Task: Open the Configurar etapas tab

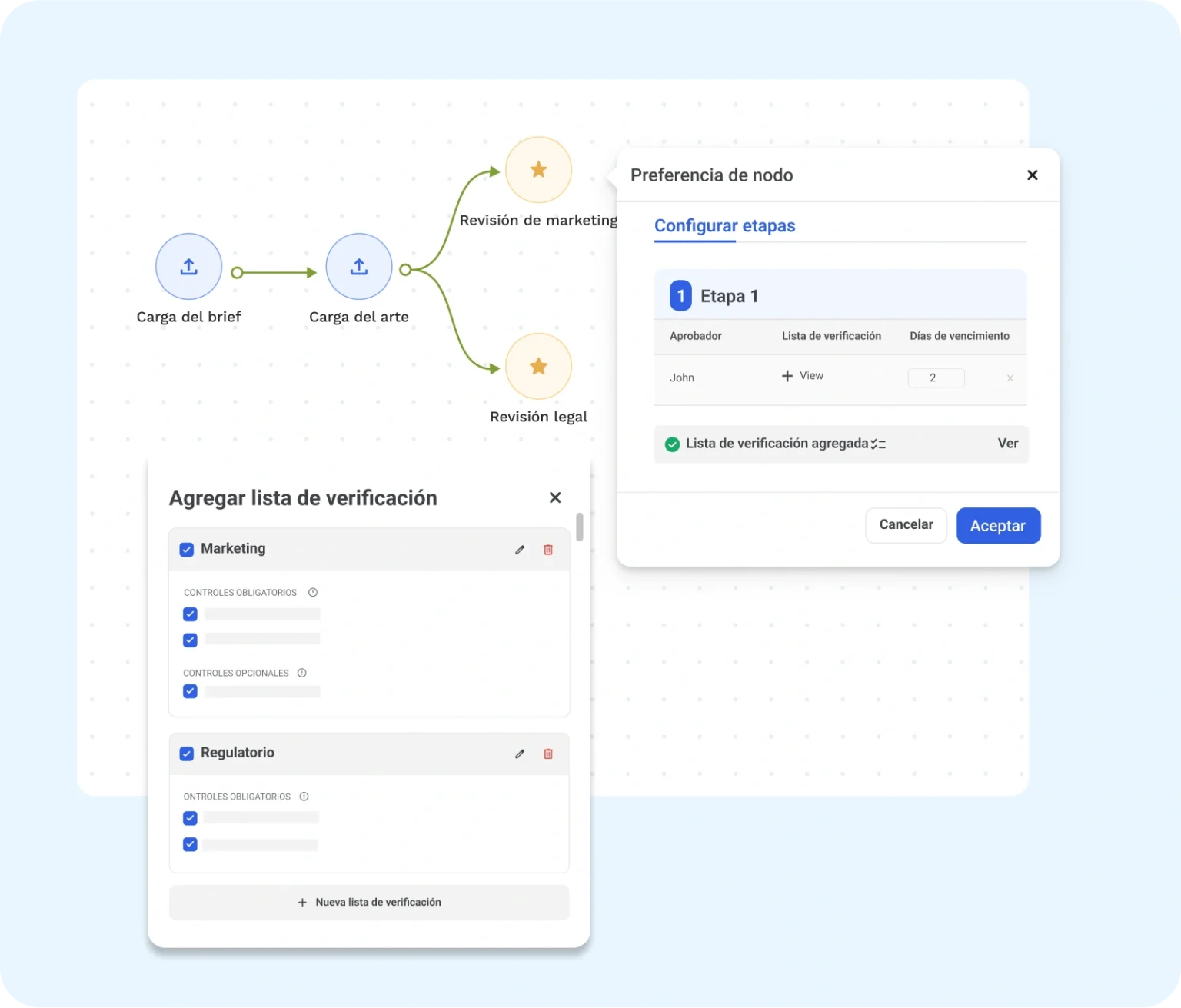Action: 724,226
